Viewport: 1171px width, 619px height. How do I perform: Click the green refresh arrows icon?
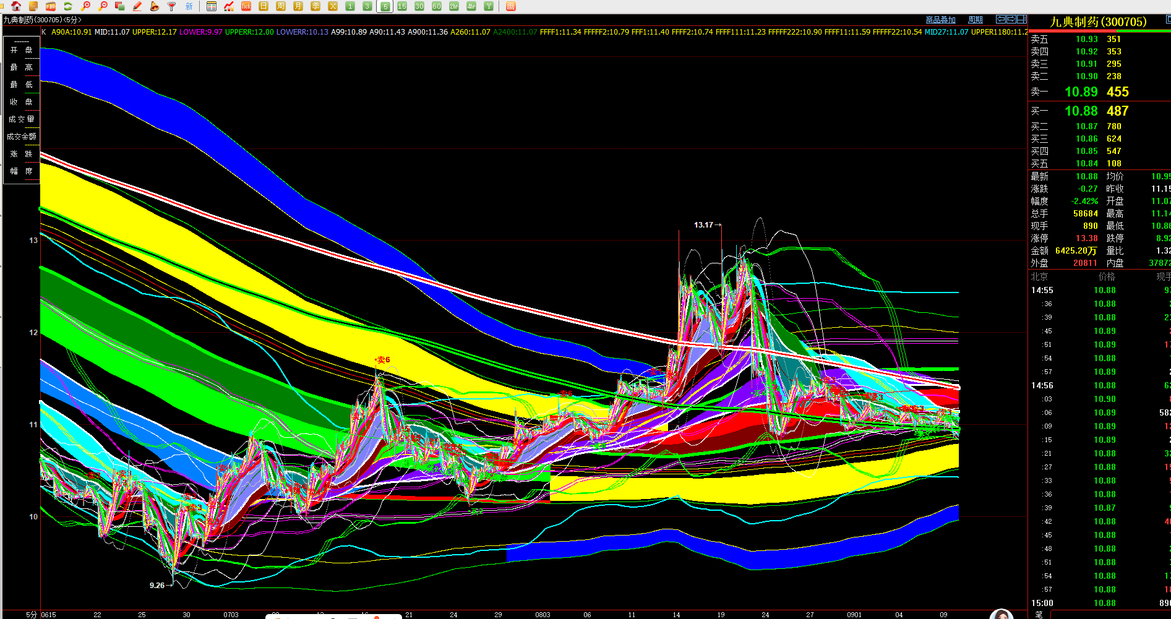click(68, 6)
